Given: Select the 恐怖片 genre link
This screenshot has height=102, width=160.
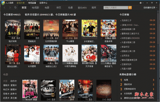Looking at the screenshot, I should [6, 94].
